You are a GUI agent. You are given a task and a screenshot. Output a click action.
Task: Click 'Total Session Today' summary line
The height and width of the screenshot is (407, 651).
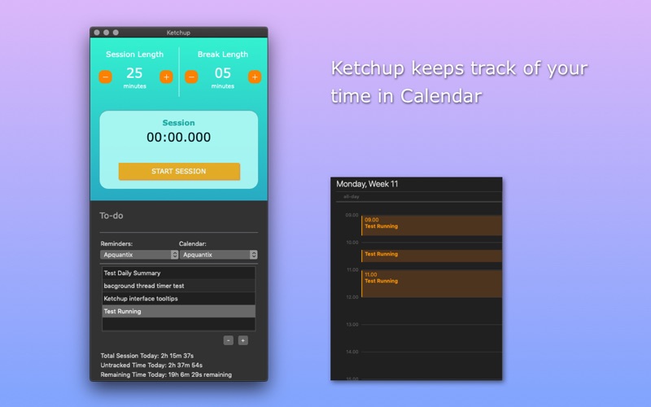tap(147, 356)
